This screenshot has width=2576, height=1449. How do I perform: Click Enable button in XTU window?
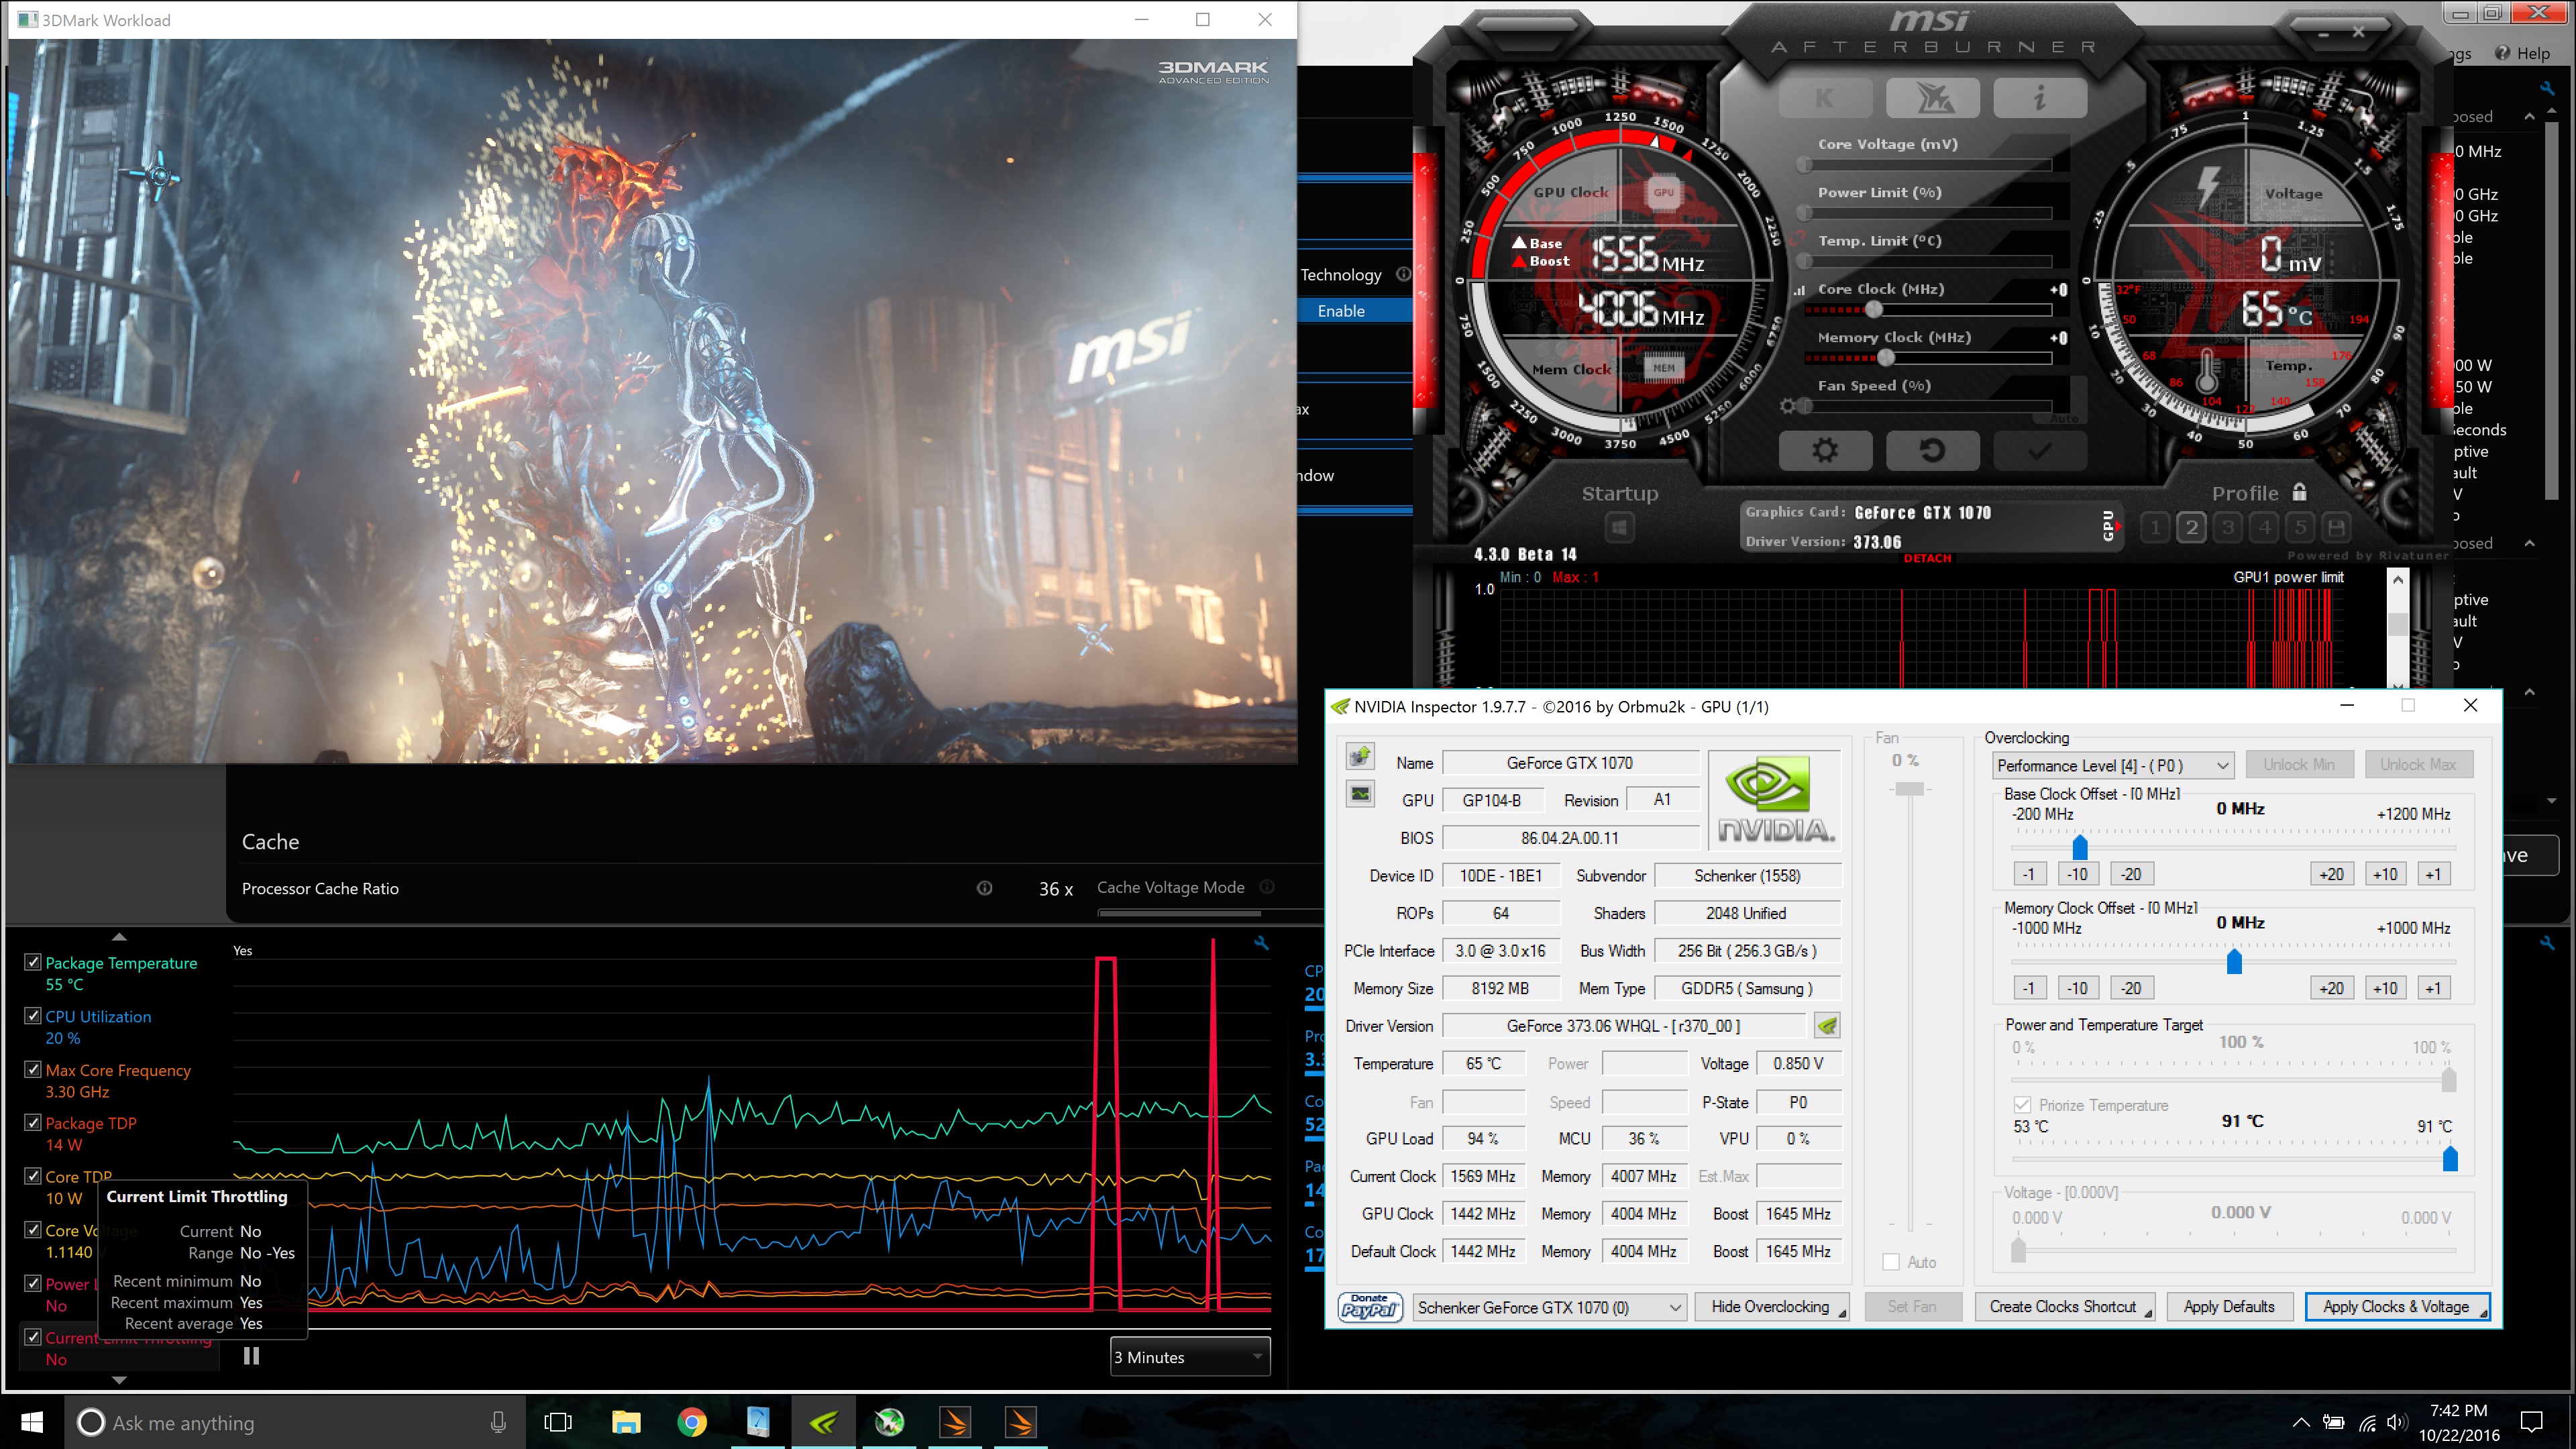[x=1341, y=311]
